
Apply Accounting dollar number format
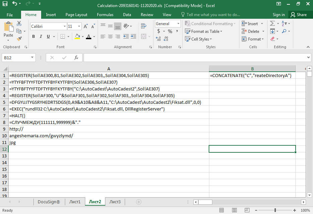[x=159, y=31]
